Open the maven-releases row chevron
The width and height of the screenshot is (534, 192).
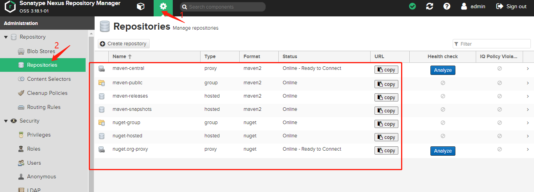tap(528, 96)
